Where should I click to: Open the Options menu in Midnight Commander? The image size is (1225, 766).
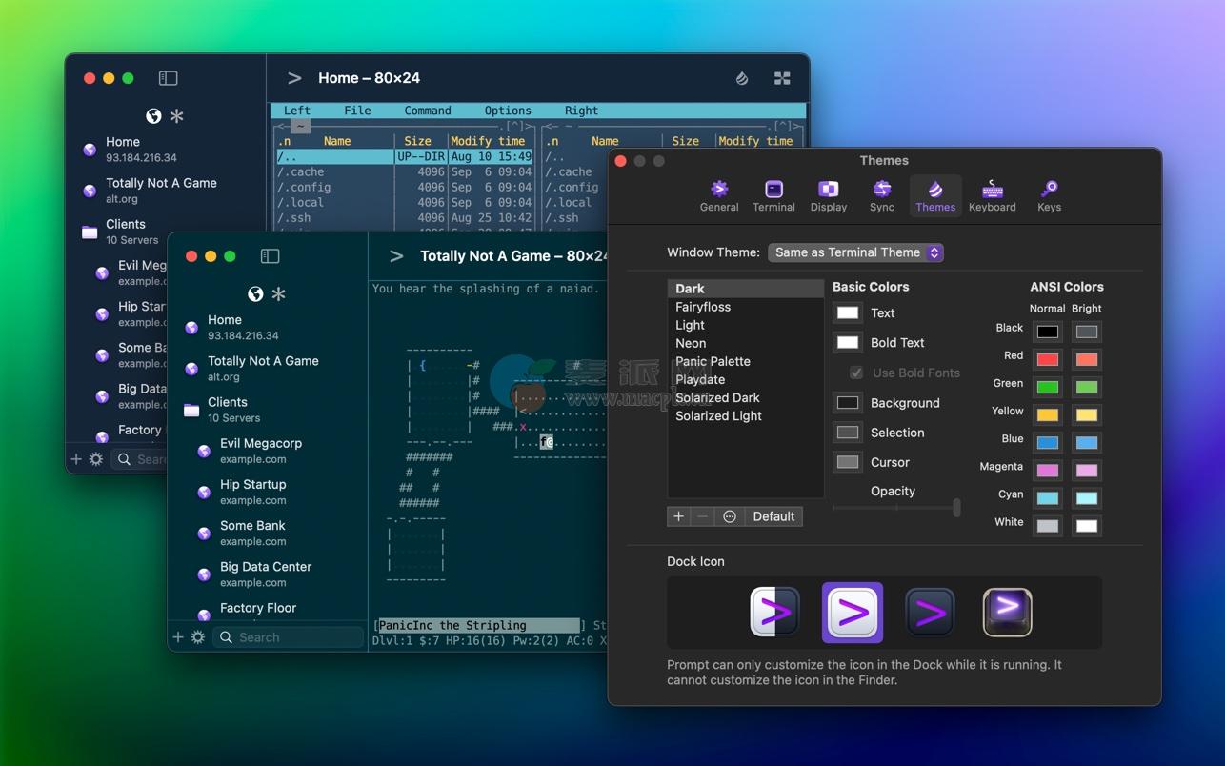[508, 111]
